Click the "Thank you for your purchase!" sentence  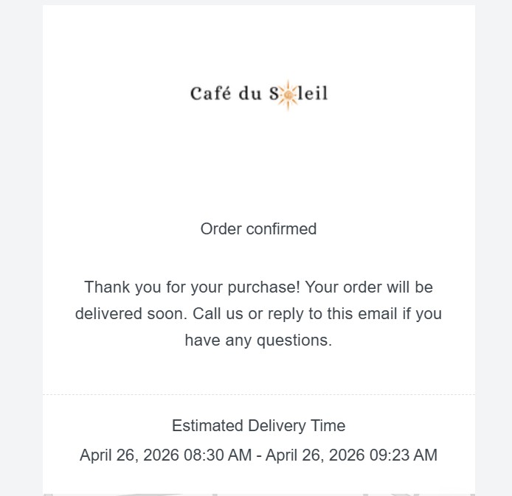pos(192,287)
